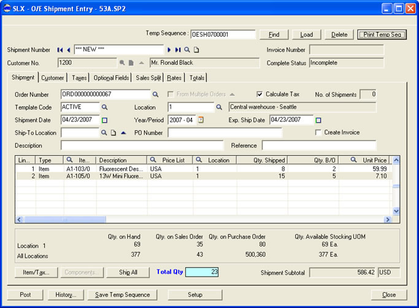The height and width of the screenshot is (308, 419).
Task: Click new shipment document icon
Action: tap(196, 50)
